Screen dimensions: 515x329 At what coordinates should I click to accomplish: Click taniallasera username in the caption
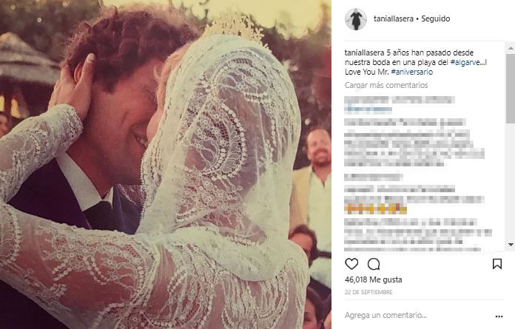pos(364,52)
